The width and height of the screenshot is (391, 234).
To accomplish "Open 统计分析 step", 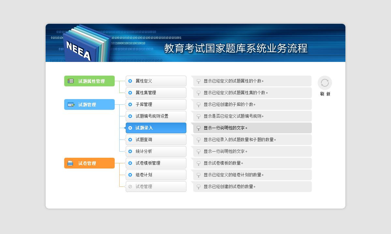I will pyautogui.click(x=156, y=152).
